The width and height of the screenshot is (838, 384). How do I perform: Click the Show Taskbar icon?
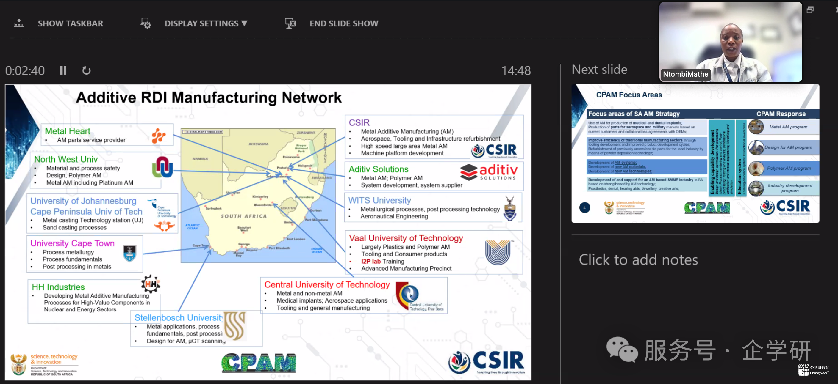[x=19, y=23]
